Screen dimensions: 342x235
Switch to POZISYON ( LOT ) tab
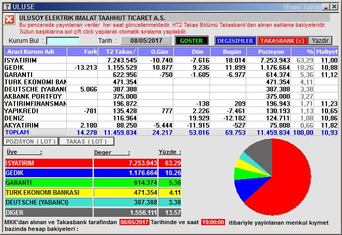coord(31,142)
